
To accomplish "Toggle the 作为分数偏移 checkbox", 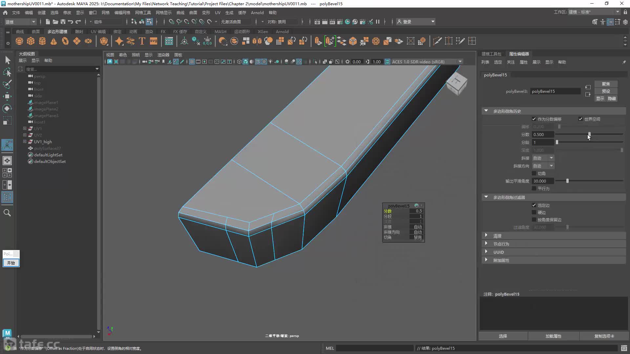I will pyautogui.click(x=534, y=119).
